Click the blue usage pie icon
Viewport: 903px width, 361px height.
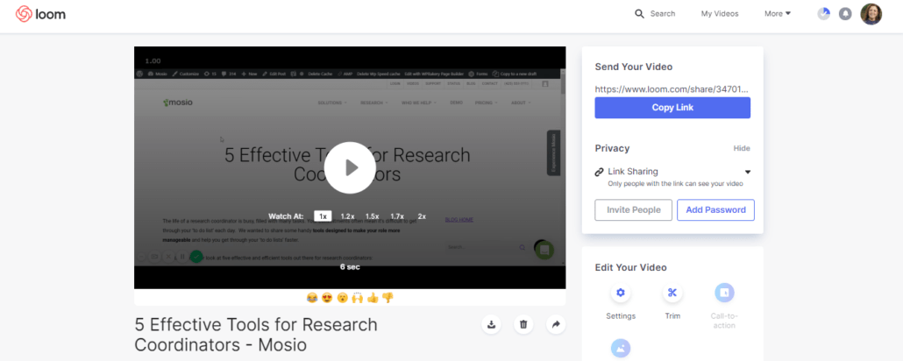click(x=823, y=14)
